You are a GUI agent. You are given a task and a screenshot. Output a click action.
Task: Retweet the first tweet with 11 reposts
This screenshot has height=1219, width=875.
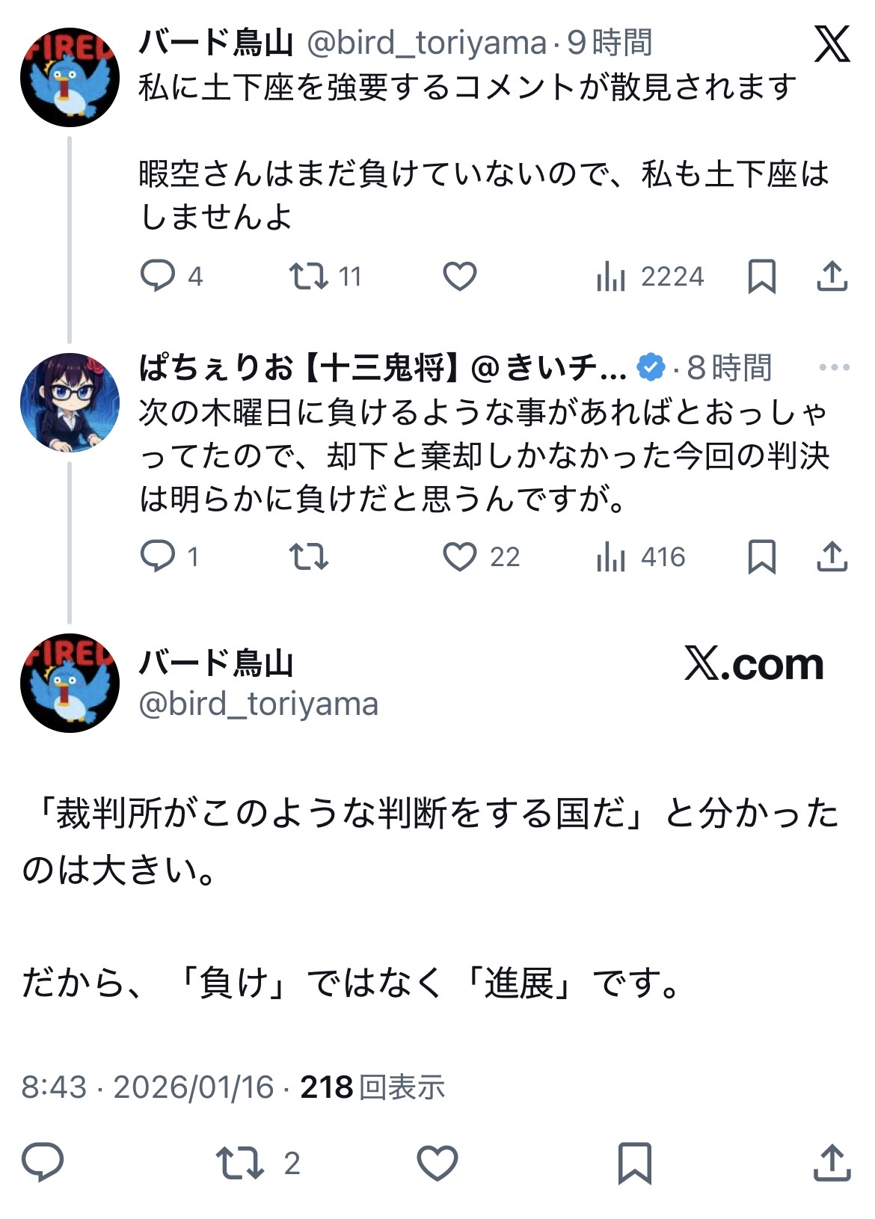(309, 276)
